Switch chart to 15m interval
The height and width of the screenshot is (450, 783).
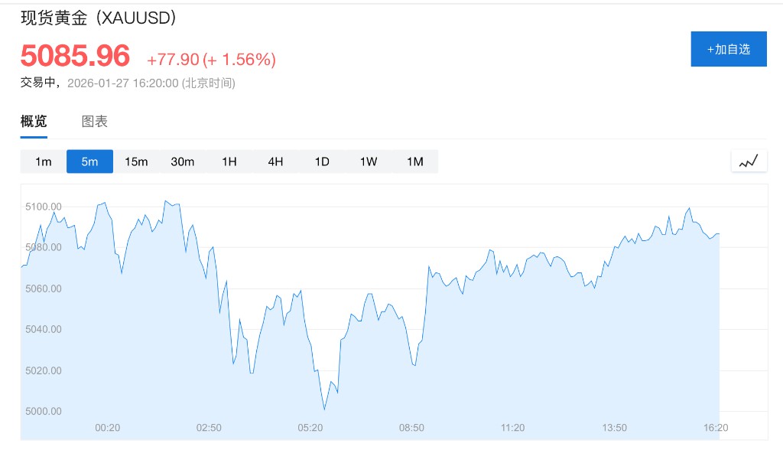(136, 161)
